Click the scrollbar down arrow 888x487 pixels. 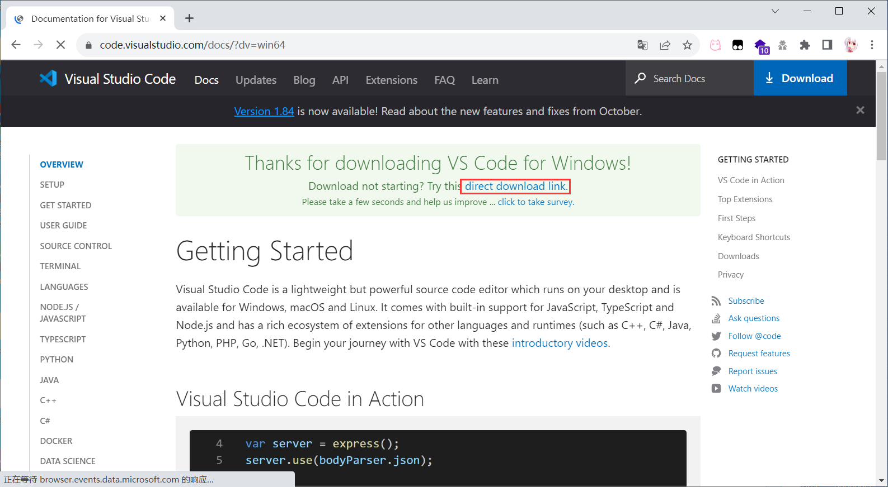(x=881, y=480)
